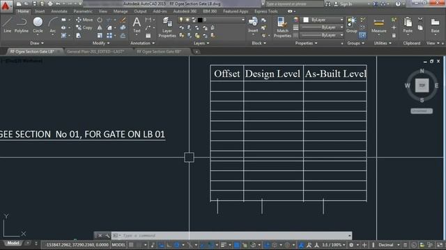Expand the Draw panel
The height and width of the screenshot is (250, 446).
coord(37,43)
